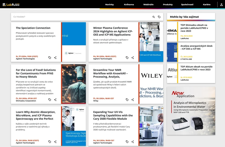This screenshot has height=147, width=225.
Task: Click the Cary 3500 lab thumbnail
Action: 151,126
